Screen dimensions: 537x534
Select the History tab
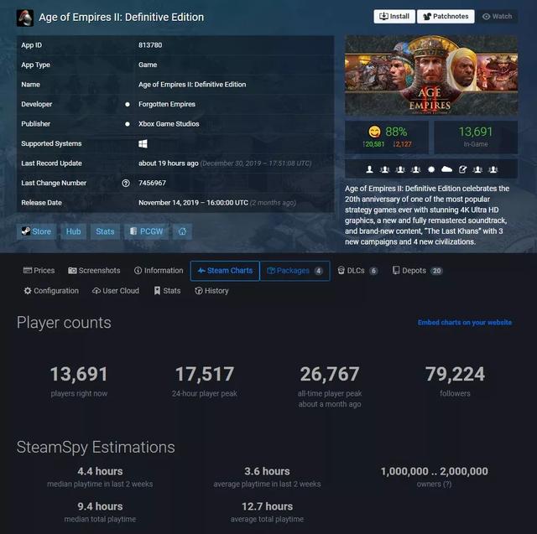click(x=211, y=291)
